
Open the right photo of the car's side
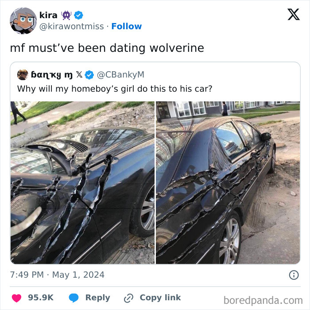pos(228,182)
